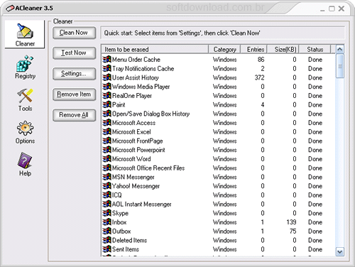Select the Tray Notifications Cache icon
Screen dimensions: 355x267
(x=106, y=68)
